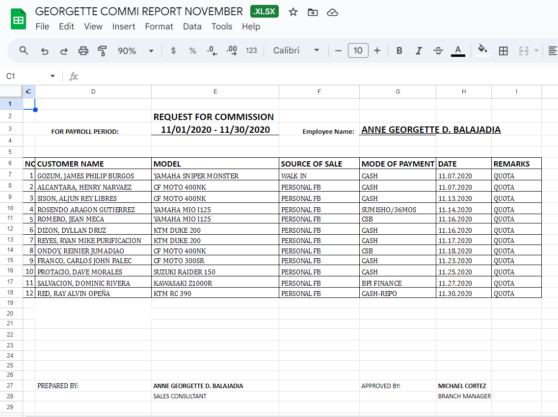Select the CUSTOMER NAME header cell

[93, 164]
